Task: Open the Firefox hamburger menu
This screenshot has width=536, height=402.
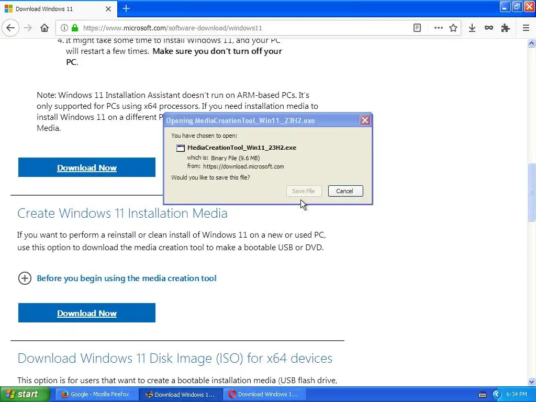Action: 526,28
